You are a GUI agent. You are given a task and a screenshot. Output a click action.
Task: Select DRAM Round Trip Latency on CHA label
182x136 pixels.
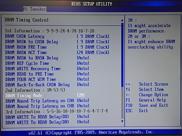[40, 101]
